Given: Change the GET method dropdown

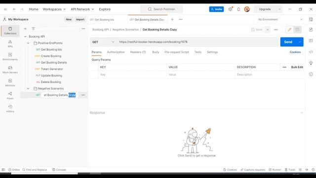Looking at the screenshot, I should coord(103,42).
